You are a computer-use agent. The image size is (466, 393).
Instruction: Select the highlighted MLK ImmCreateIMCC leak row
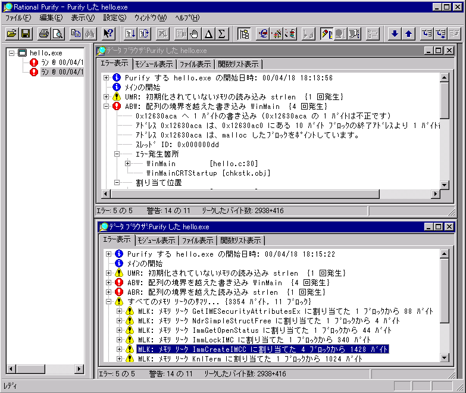coord(262,350)
